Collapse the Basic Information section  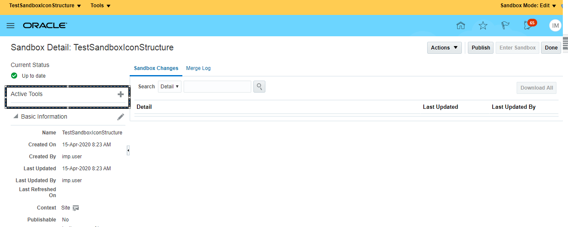(16, 116)
